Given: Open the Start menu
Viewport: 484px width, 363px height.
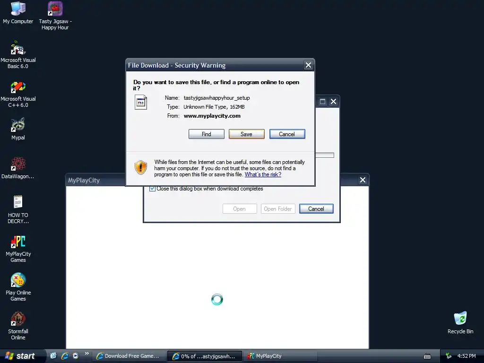Looking at the screenshot, I should click(x=20, y=356).
